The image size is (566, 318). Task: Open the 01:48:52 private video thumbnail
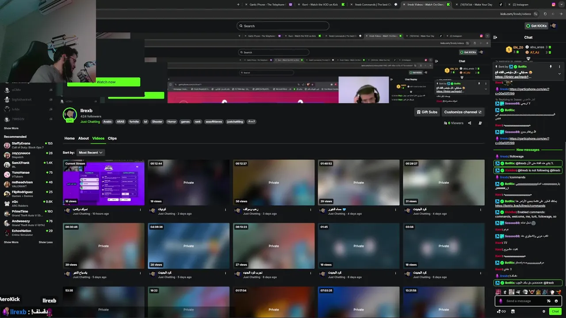359,182
